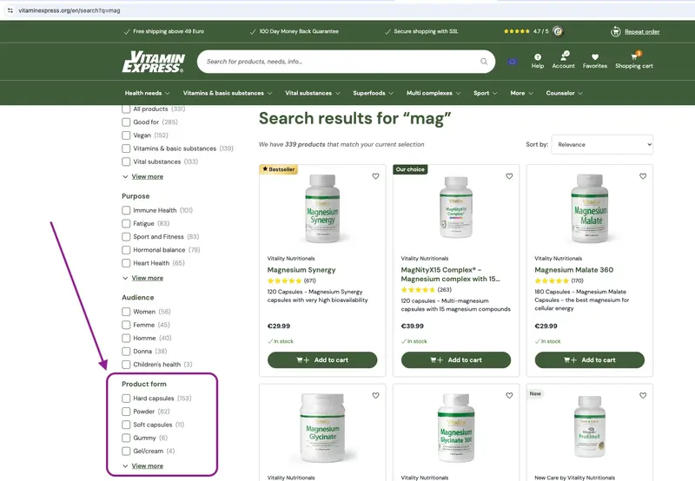Image resolution: width=695 pixels, height=481 pixels.
Task: Open the EU flag region selector
Action: coord(513,62)
